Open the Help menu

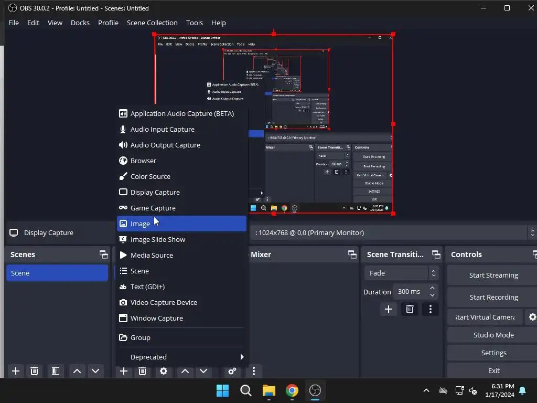pyautogui.click(x=219, y=23)
